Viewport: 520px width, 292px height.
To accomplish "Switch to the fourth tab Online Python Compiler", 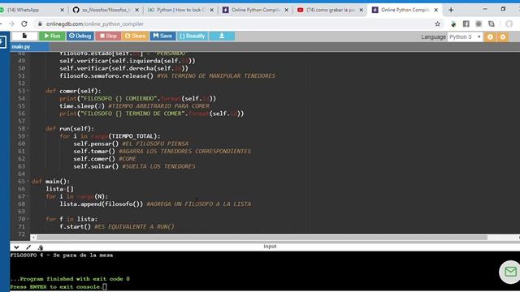I will tap(255, 10).
